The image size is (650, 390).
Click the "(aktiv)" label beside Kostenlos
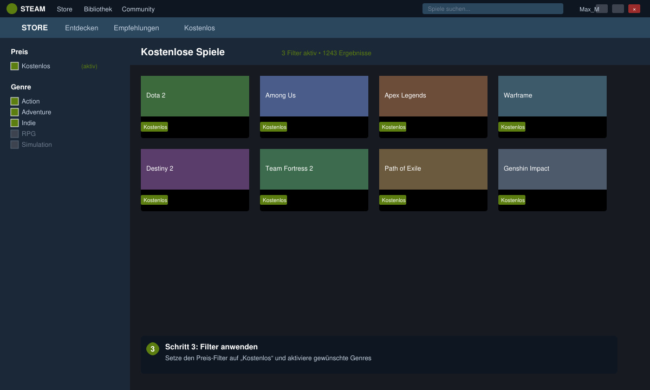[x=89, y=66]
